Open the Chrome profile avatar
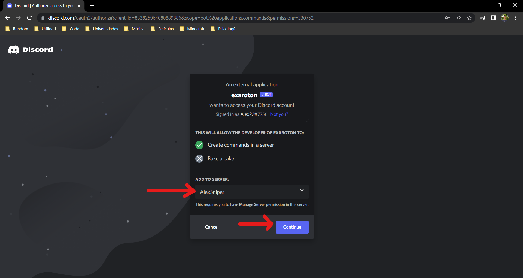523x278 pixels. (504, 18)
